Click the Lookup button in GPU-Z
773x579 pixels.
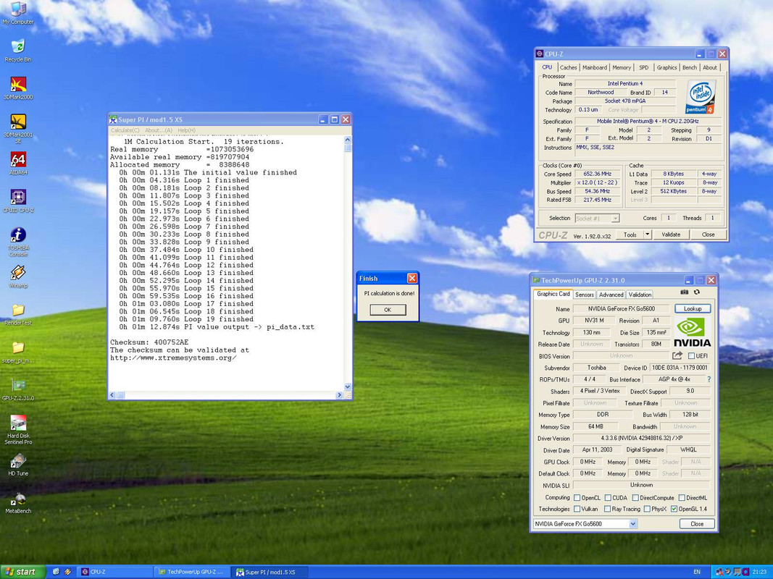pos(692,309)
